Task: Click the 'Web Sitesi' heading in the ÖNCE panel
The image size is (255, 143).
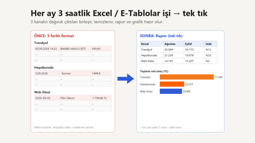Action: tap(42, 92)
